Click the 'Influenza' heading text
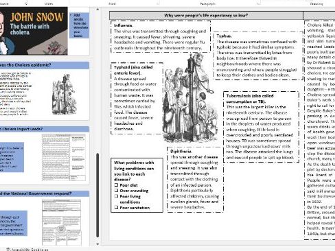The height and width of the screenshot is (251, 335). [123, 25]
